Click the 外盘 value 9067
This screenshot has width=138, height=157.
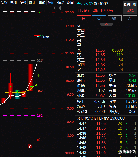click(101, 96)
